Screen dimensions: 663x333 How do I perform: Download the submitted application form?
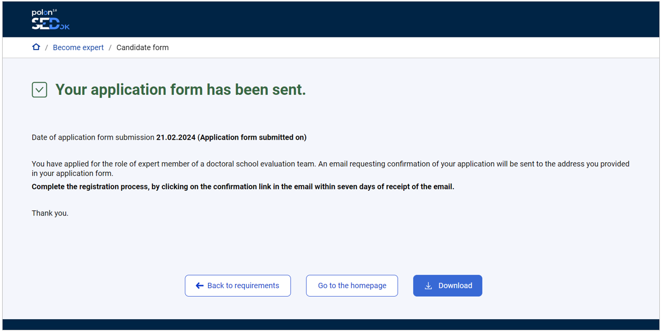(448, 285)
